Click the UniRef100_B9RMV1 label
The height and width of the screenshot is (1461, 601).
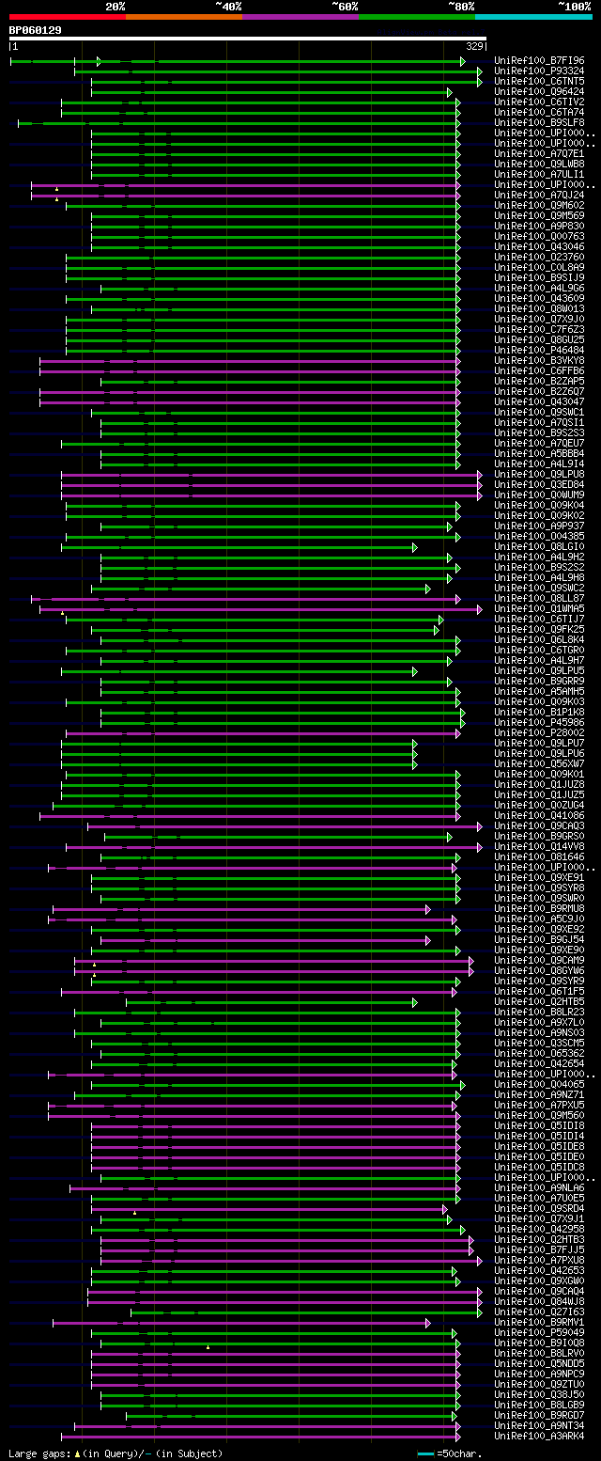click(539, 1322)
